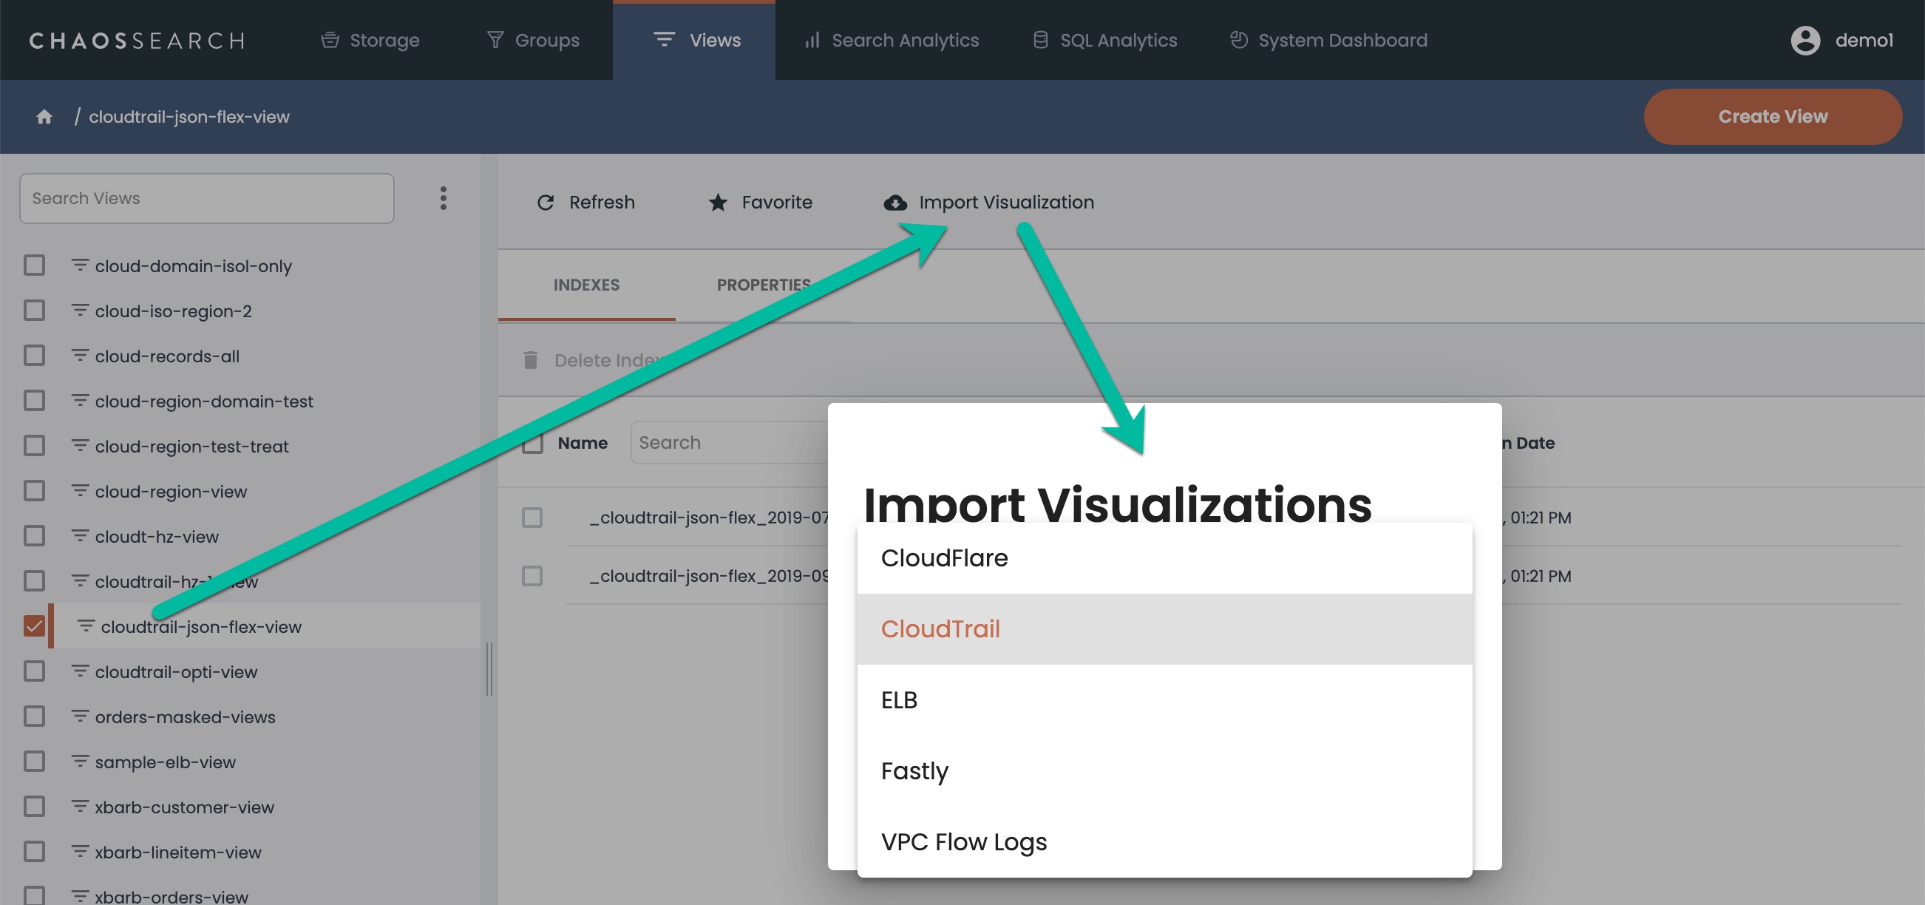This screenshot has width=1925, height=905.
Task: Click the Delete Index trash icon
Action: tap(531, 360)
